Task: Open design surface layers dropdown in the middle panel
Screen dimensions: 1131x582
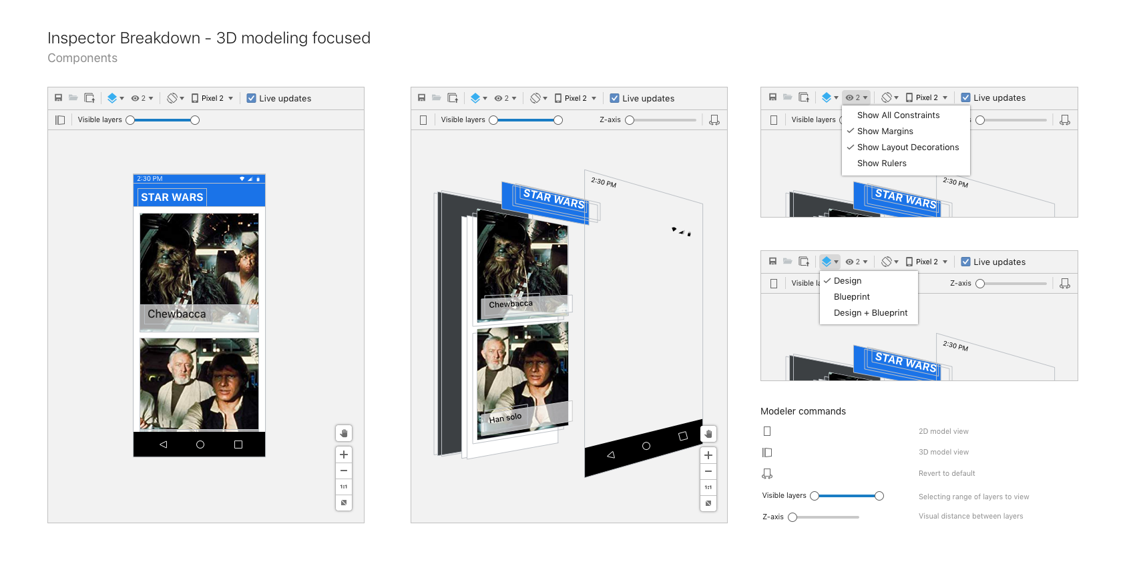Action: [479, 98]
